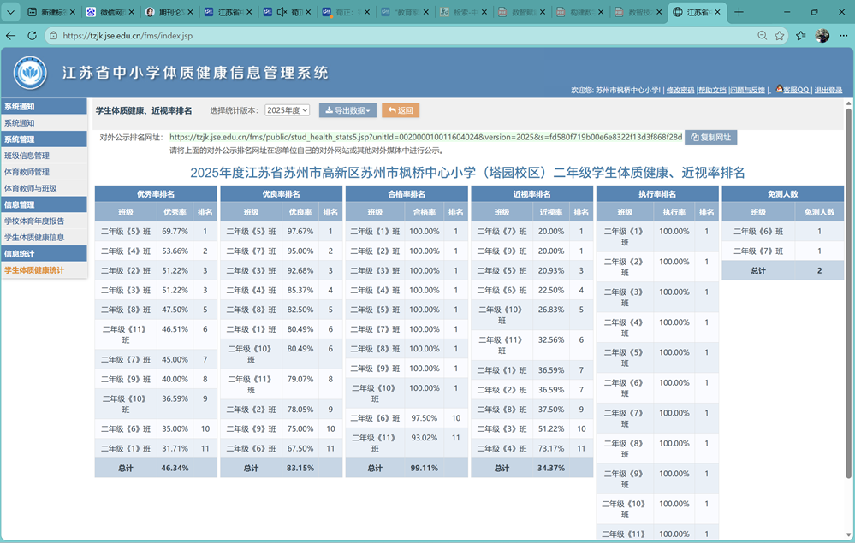Screen dimensions: 855x543
Task: Open browser settings ellipsis menu
Action: [844, 36]
